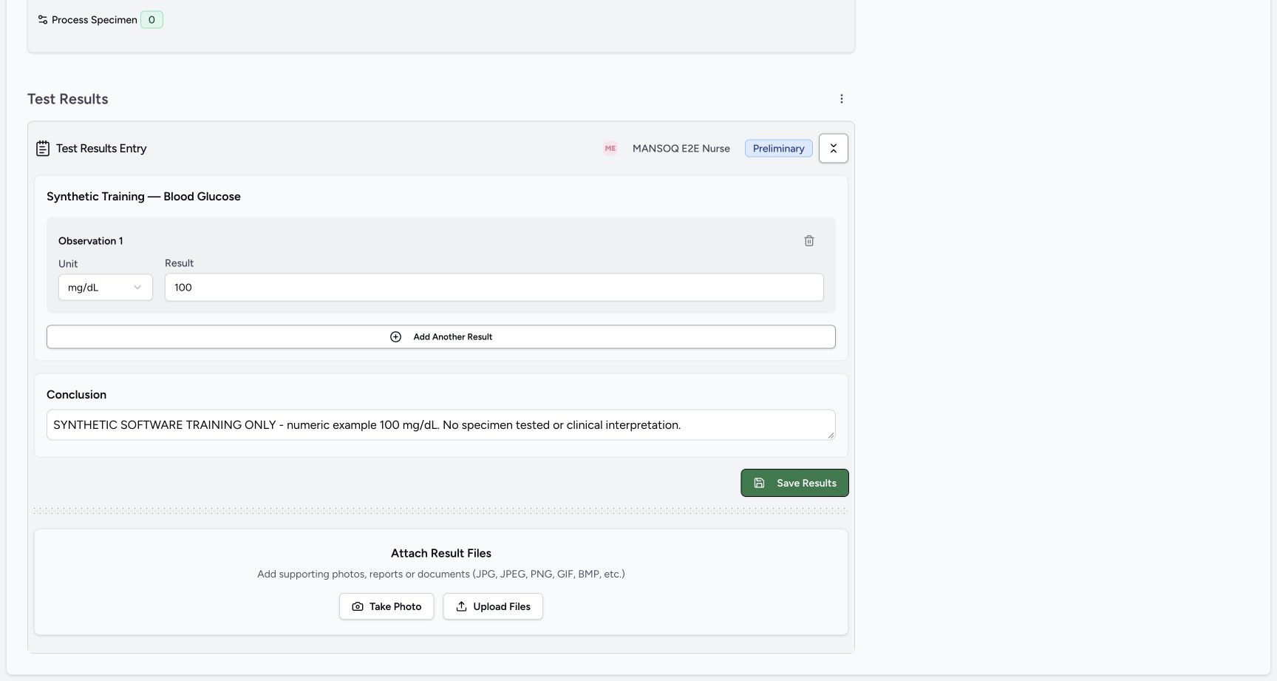Click the Attach Result Files heading

[x=441, y=553]
